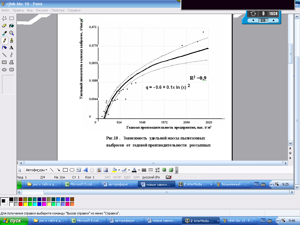Activate the Pick Color eyedropper tool
Image resolution: width=300 pixels, height=225 pixels.
4,33
